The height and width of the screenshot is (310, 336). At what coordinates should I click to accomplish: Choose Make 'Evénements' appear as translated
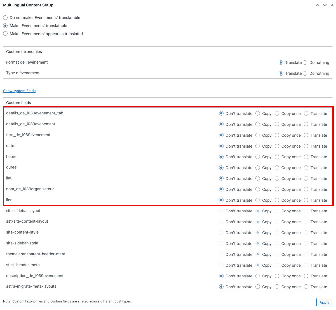5,34
